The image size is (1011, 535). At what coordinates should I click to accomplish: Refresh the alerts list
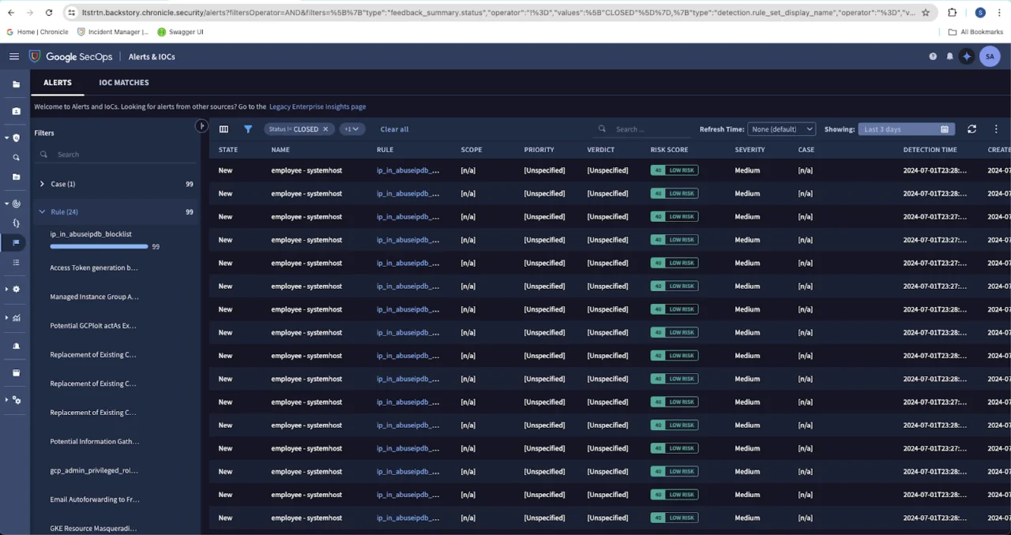(x=972, y=129)
